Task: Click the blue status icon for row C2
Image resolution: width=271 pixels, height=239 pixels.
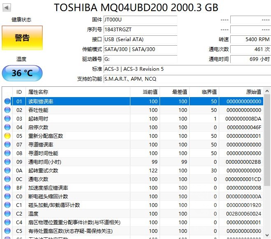Action: click(x=7, y=214)
